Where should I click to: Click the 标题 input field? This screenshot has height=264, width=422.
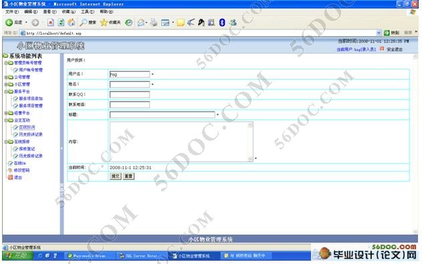(x=162, y=115)
